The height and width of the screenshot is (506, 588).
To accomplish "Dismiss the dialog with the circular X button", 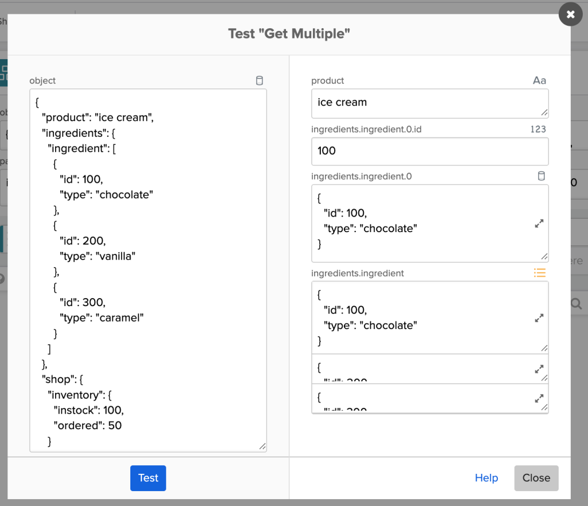I will pos(570,14).
